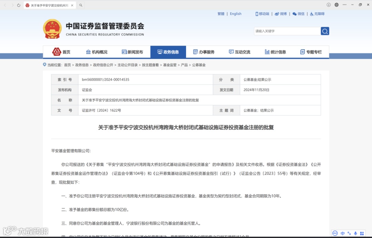Open the browser more options menu
Image resolution: width=372 pixels, height=238 pixels.
(344, 5)
